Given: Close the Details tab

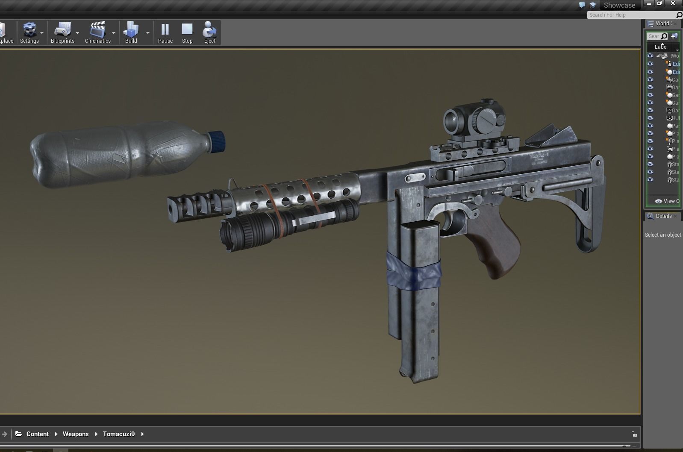Looking at the screenshot, I should 676,216.
